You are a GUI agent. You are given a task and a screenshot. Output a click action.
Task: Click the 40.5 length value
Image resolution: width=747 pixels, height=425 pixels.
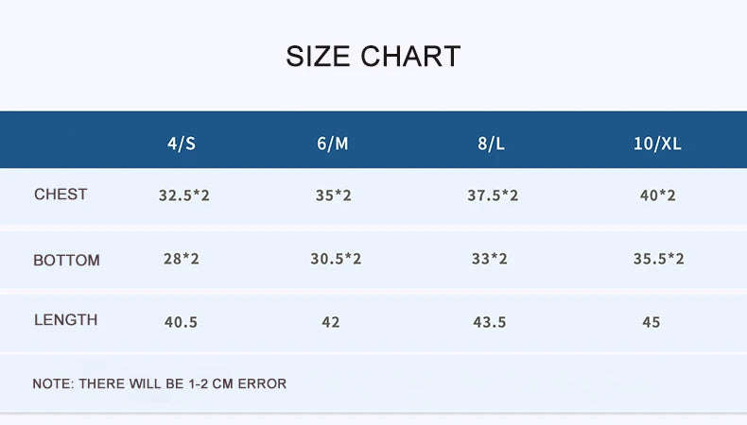click(181, 322)
